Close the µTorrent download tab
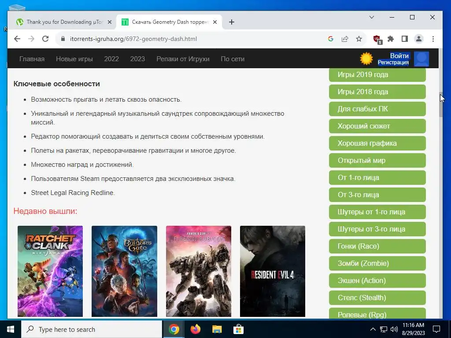The image size is (451, 338). pos(109,22)
